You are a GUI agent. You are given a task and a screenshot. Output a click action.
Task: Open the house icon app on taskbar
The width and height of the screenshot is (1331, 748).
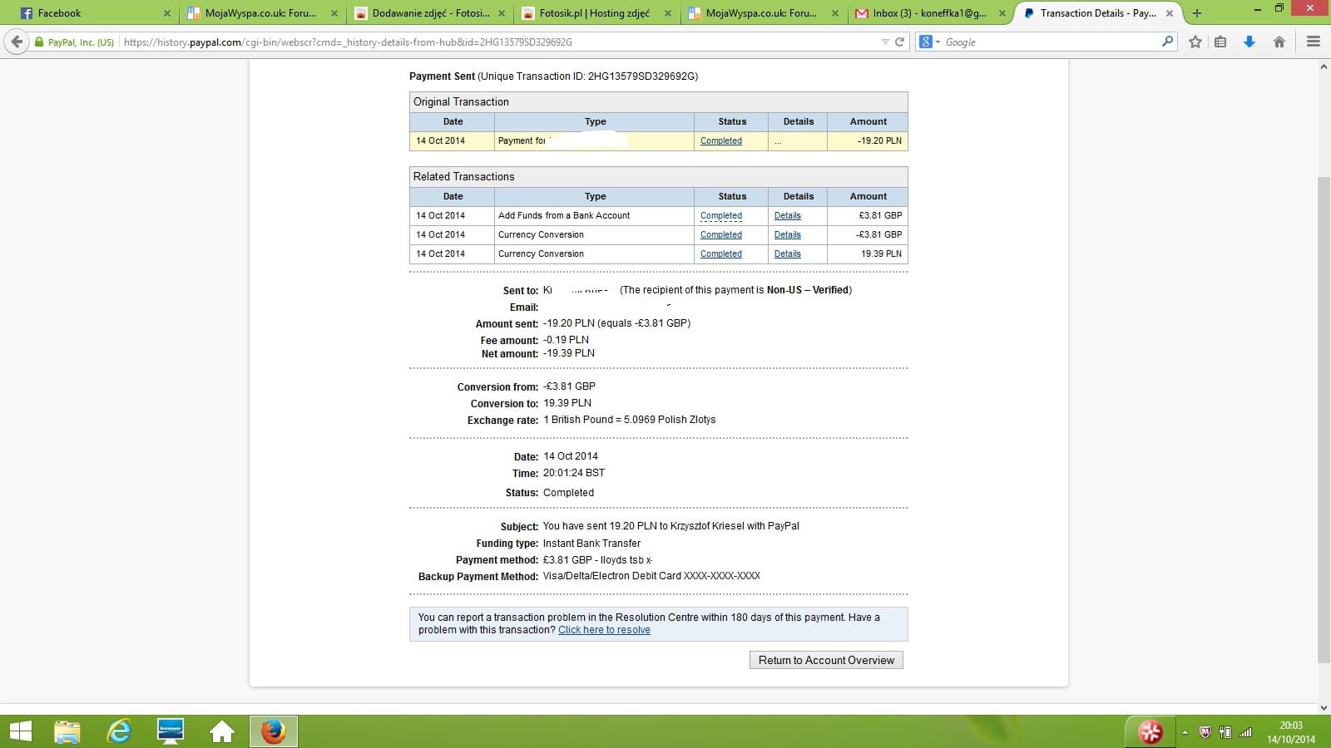coord(221,731)
